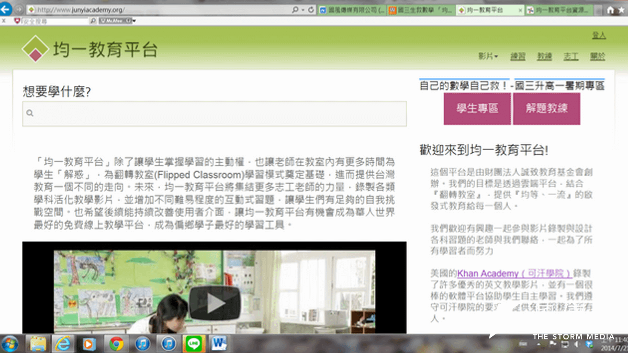Click the Windows Start button
This screenshot has width=628, height=353.
pos(10,344)
